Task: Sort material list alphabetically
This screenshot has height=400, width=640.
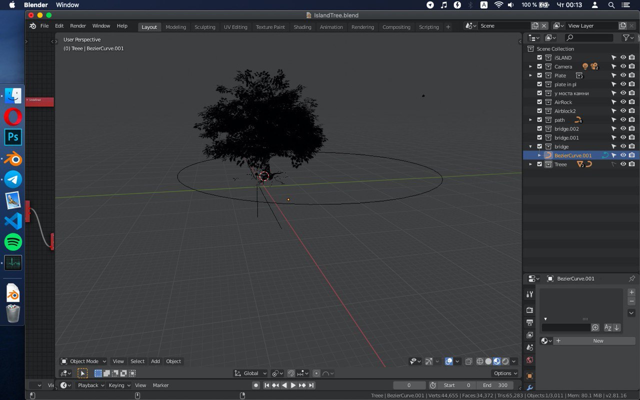Action: pos(608,327)
